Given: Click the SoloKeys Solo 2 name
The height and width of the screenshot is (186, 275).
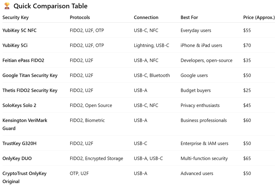Looking at the screenshot, I should coord(19,105).
